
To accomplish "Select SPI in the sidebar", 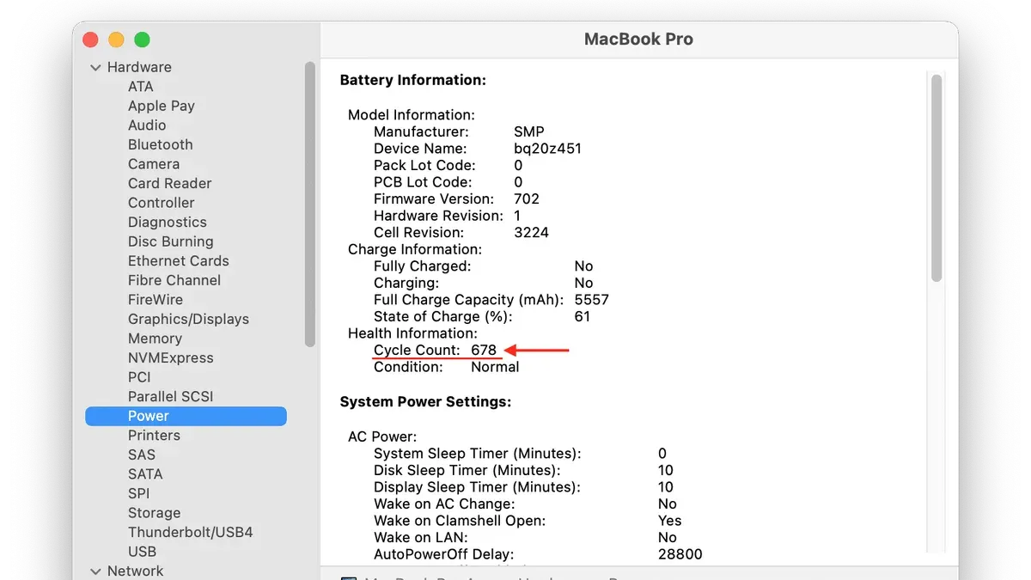I will click(x=139, y=493).
